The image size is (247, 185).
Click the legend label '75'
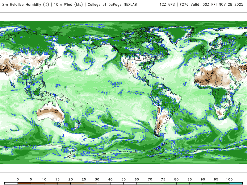tap(163, 179)
